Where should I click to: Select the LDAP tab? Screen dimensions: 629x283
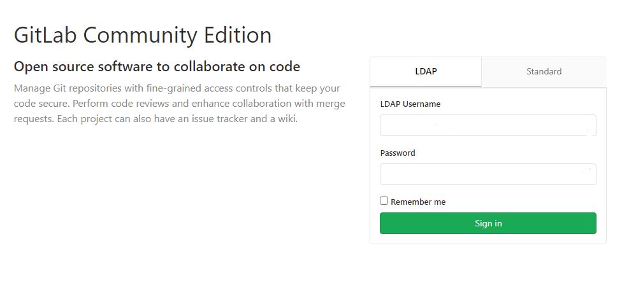pos(425,71)
